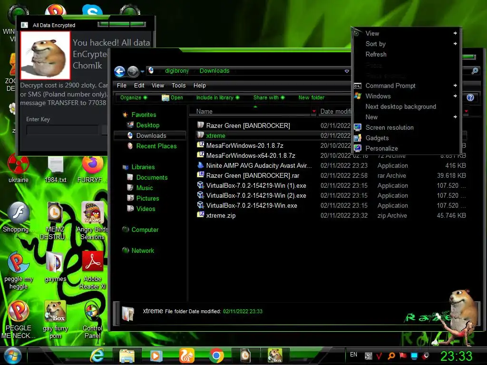Select VirtualBox-7.0.2-154219-Win (1).exe
This screenshot has height=365, width=487.
[256, 186]
